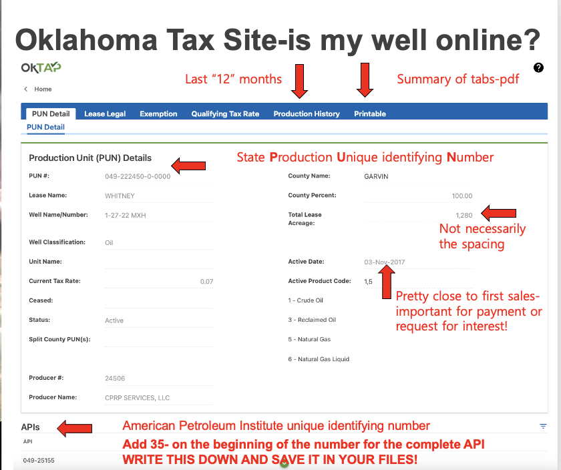
Task: Switch to the Exemption tab
Action: pos(158,113)
